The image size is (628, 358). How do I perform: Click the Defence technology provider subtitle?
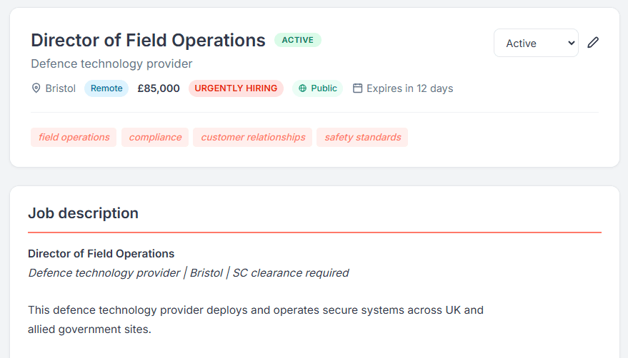(111, 63)
